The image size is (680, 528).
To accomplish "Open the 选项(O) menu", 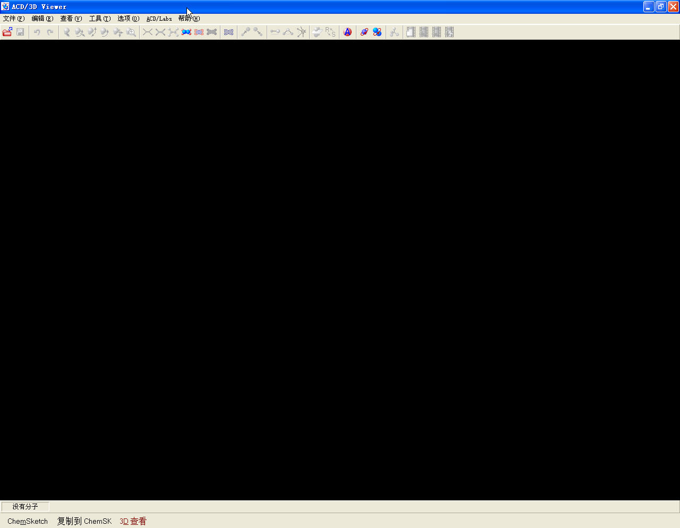I will tap(129, 19).
